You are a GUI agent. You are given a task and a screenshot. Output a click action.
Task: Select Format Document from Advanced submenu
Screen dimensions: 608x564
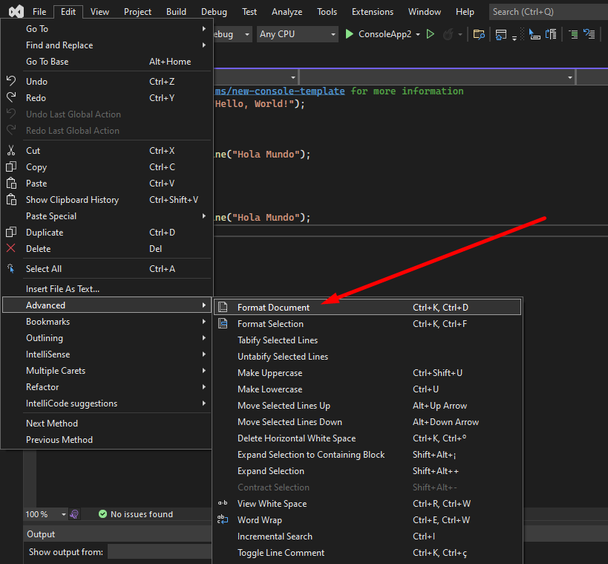[x=274, y=308]
